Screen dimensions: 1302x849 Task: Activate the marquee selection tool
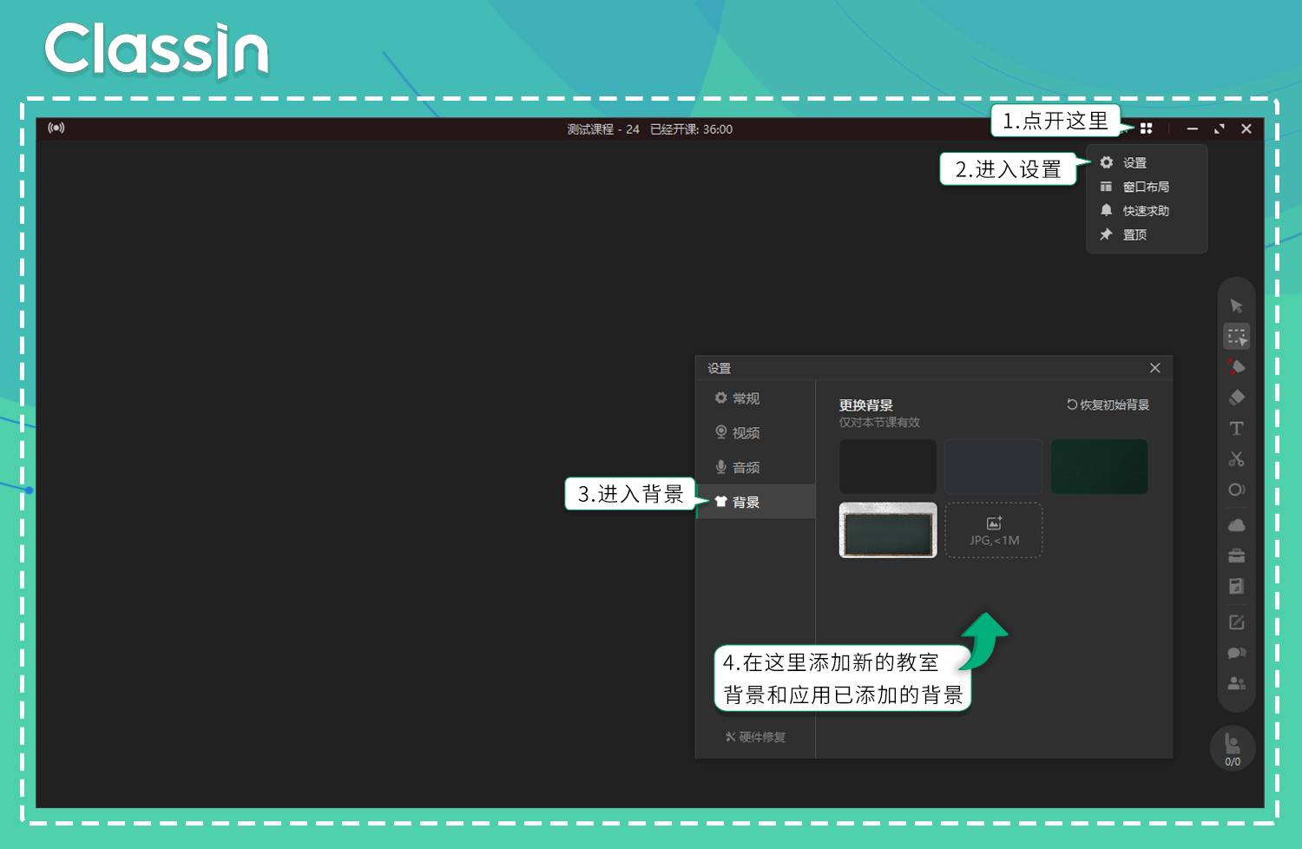coord(1237,336)
